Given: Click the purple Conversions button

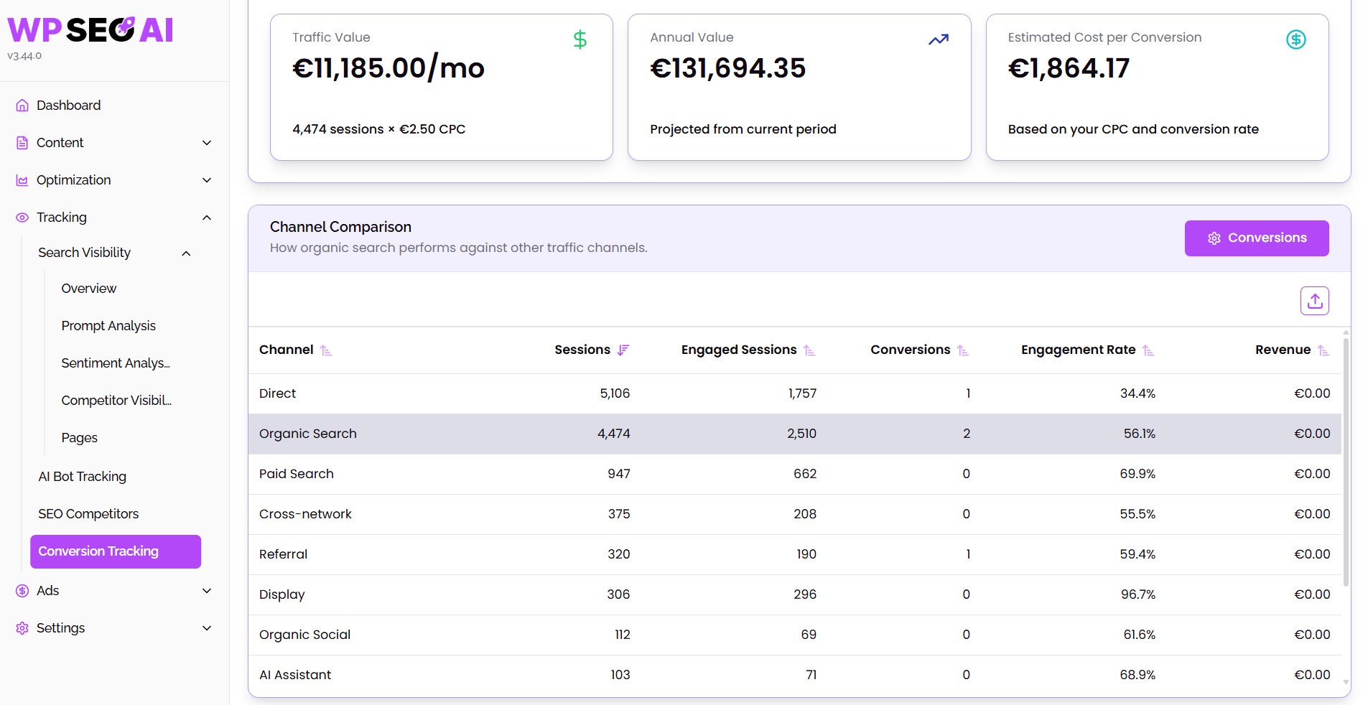Looking at the screenshot, I should click(1257, 238).
